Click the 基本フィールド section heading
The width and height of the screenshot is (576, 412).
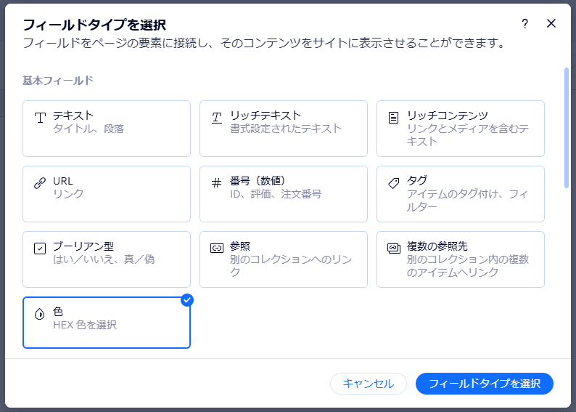tap(58, 80)
